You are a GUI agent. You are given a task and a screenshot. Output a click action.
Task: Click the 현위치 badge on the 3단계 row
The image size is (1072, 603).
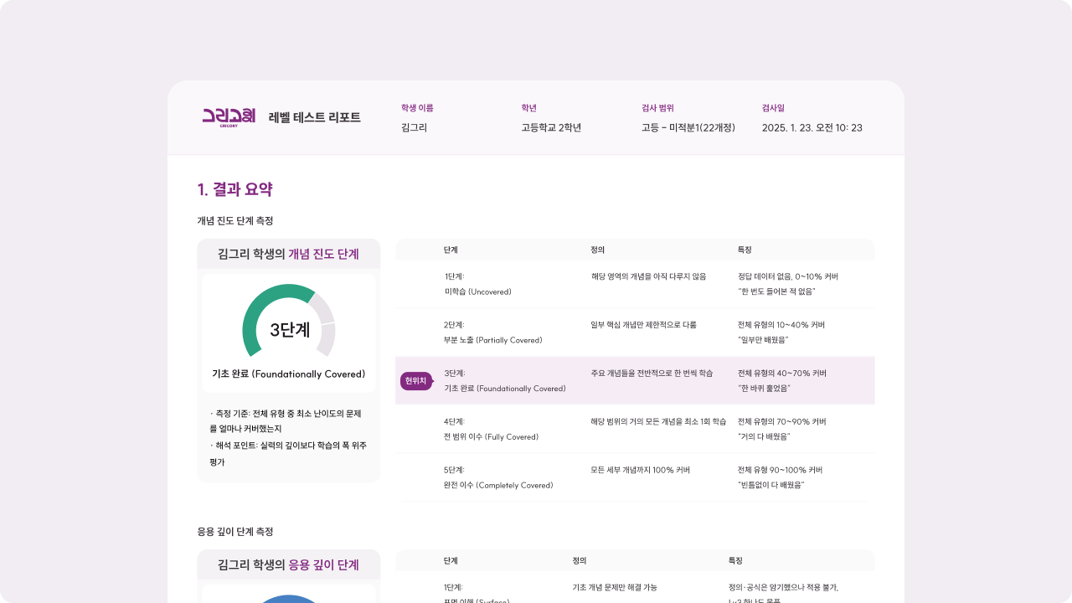[x=416, y=381]
